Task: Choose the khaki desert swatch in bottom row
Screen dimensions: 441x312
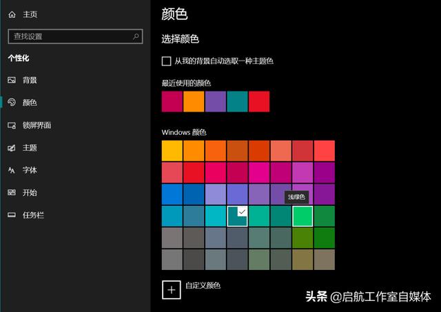Action: (302, 260)
